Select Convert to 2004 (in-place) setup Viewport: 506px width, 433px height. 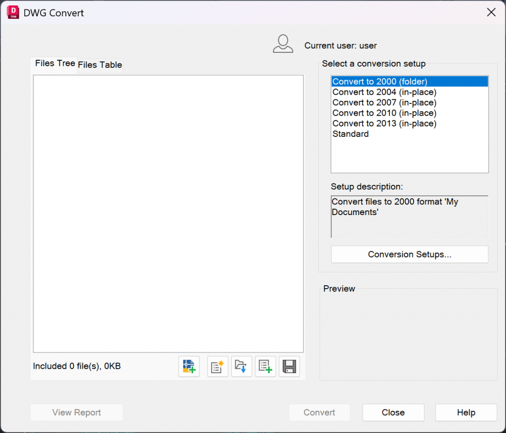pos(410,92)
